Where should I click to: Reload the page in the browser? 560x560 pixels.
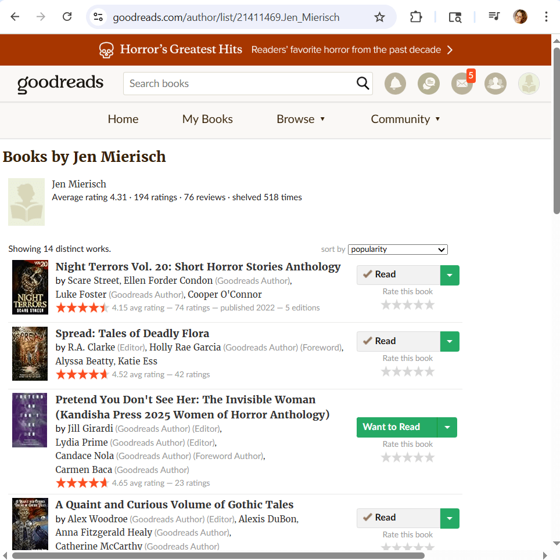tap(67, 17)
